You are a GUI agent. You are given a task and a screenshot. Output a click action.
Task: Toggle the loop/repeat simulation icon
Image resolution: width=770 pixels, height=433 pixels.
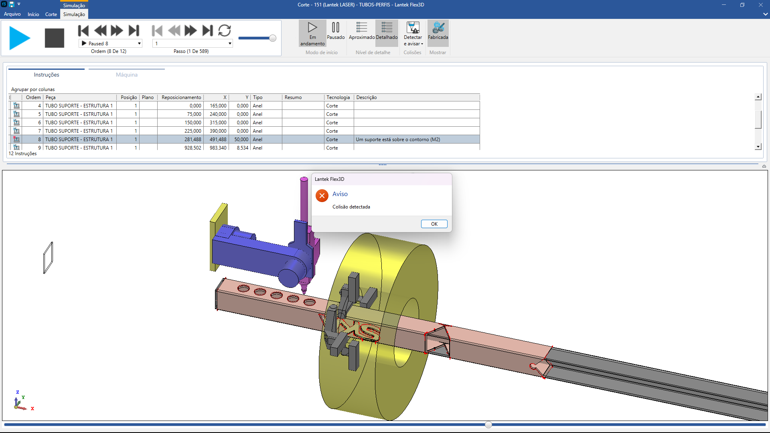[x=225, y=30]
